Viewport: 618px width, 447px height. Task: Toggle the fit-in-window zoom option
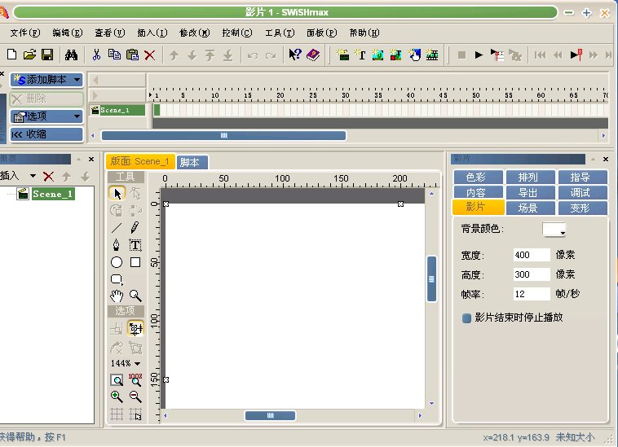click(x=117, y=379)
